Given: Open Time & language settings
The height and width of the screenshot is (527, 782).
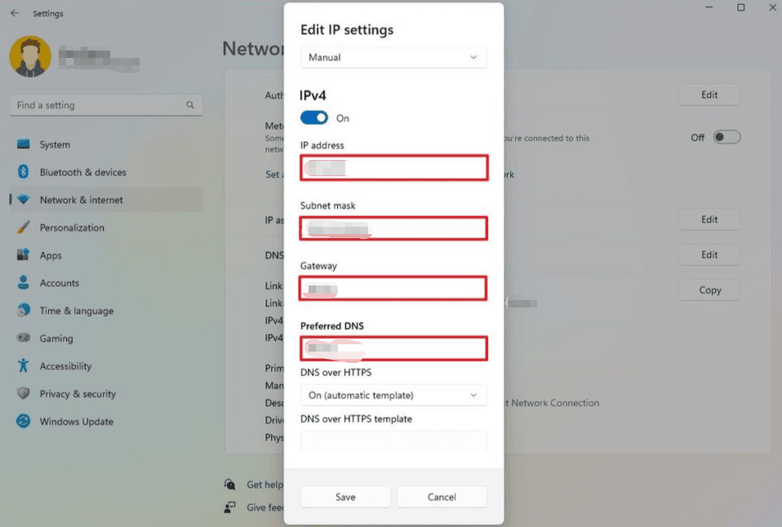Looking at the screenshot, I should 106,311.
